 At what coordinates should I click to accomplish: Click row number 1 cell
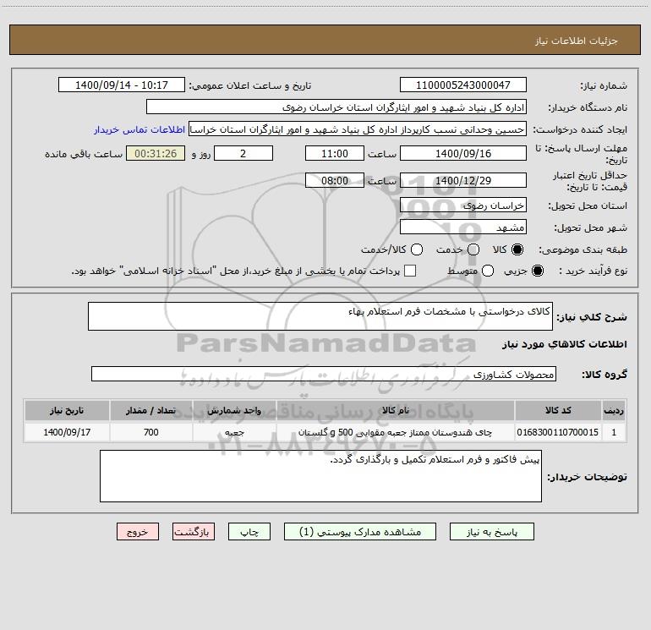614,432
